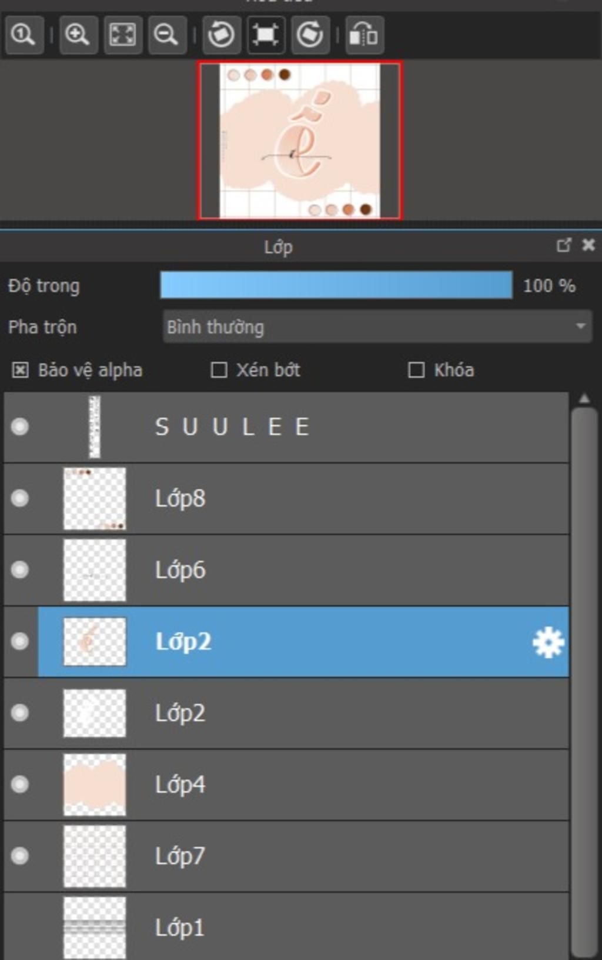Hide the SUULEE text layer
602x960 pixels.
(20, 426)
